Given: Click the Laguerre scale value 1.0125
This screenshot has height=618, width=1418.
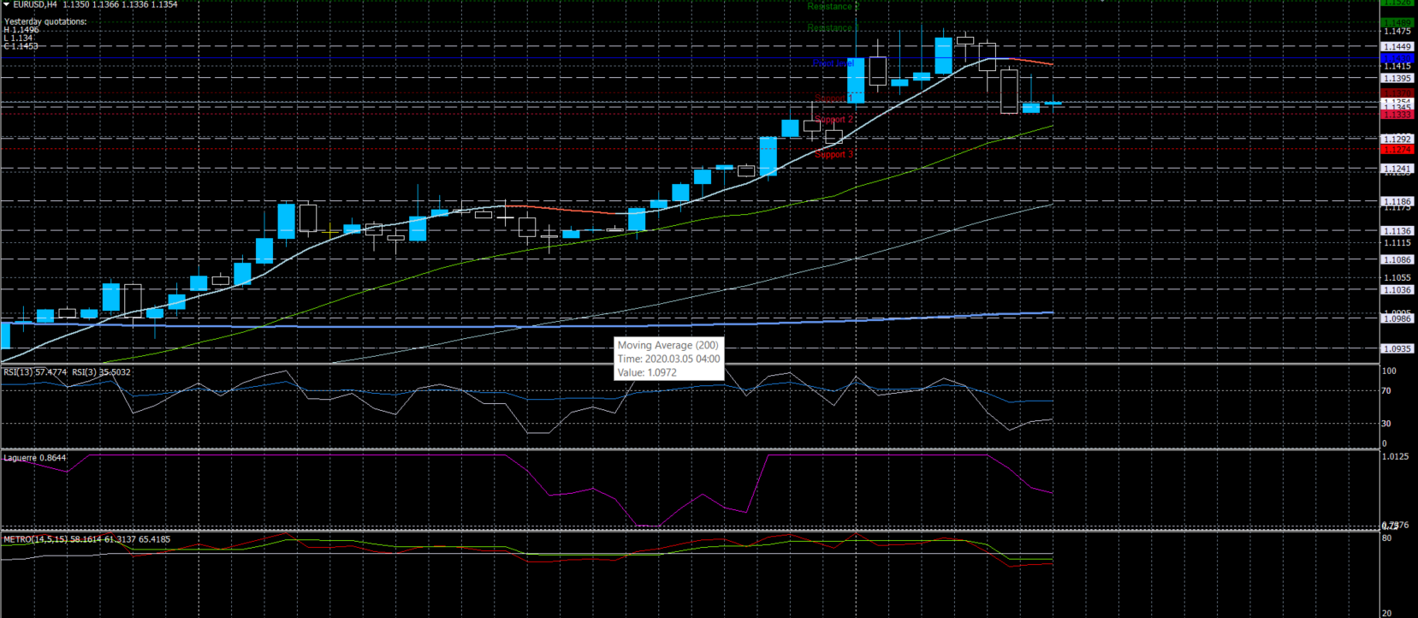Looking at the screenshot, I should (x=1396, y=456).
